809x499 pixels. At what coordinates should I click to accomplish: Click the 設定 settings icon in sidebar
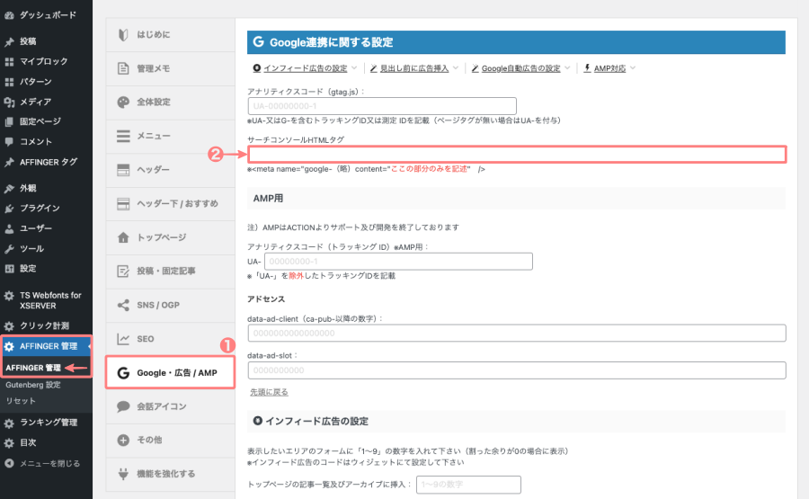click(9, 268)
